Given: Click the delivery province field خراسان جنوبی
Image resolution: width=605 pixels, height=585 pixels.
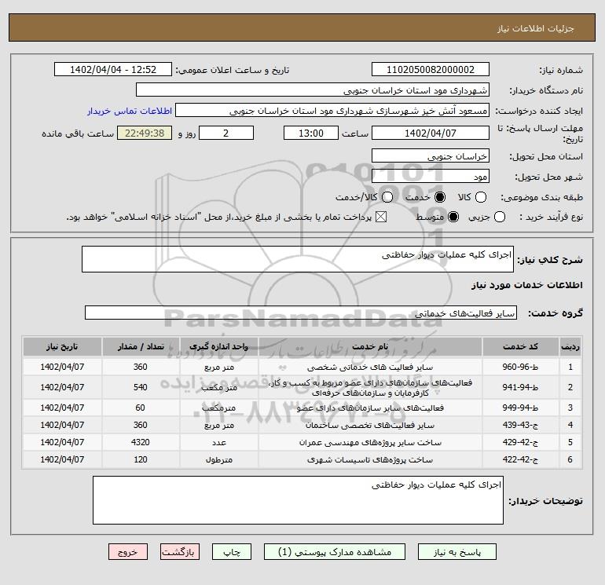Looking at the screenshot, I should tap(431, 155).
